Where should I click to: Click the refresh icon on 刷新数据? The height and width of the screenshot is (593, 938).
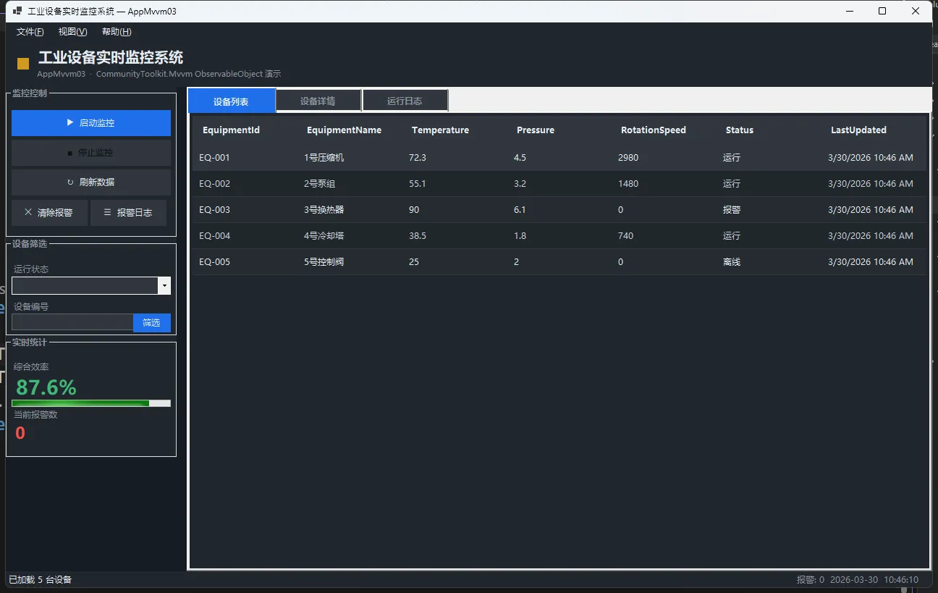pyautogui.click(x=70, y=182)
